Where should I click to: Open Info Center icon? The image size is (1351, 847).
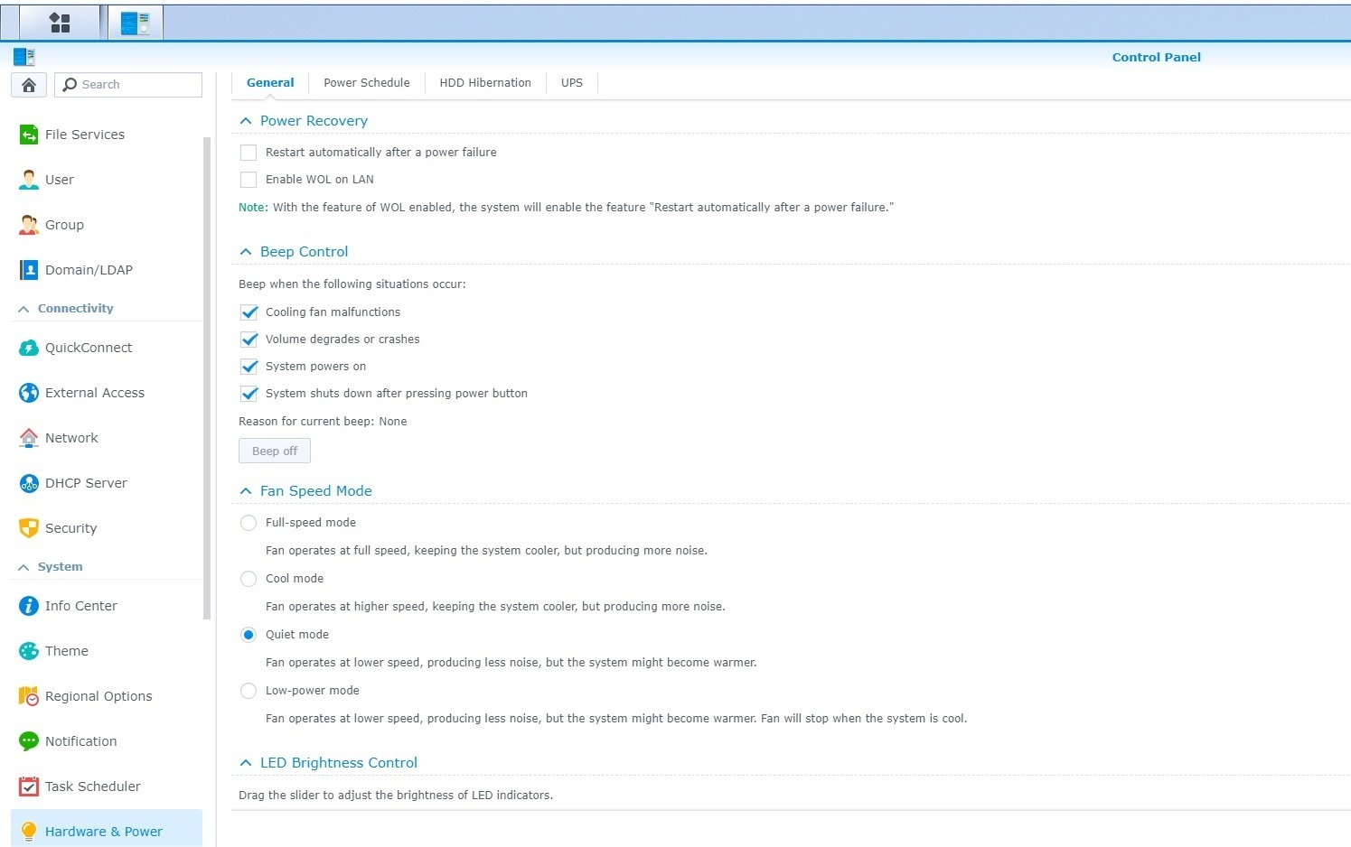(29, 606)
